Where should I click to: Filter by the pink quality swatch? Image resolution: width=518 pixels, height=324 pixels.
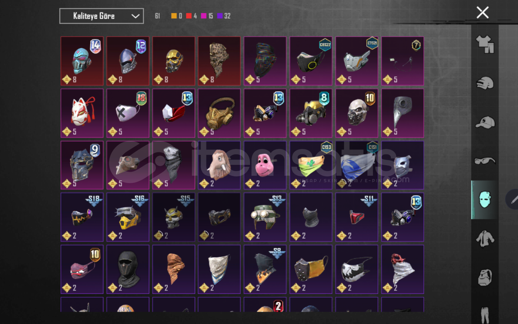pyautogui.click(x=204, y=16)
